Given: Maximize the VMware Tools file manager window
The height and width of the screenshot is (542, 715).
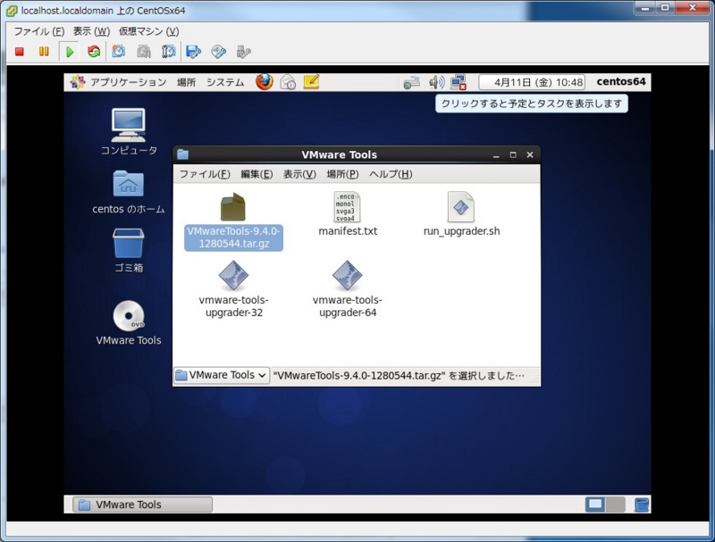Looking at the screenshot, I should pos(513,155).
